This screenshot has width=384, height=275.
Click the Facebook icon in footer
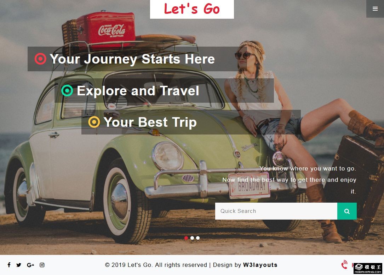(9, 265)
